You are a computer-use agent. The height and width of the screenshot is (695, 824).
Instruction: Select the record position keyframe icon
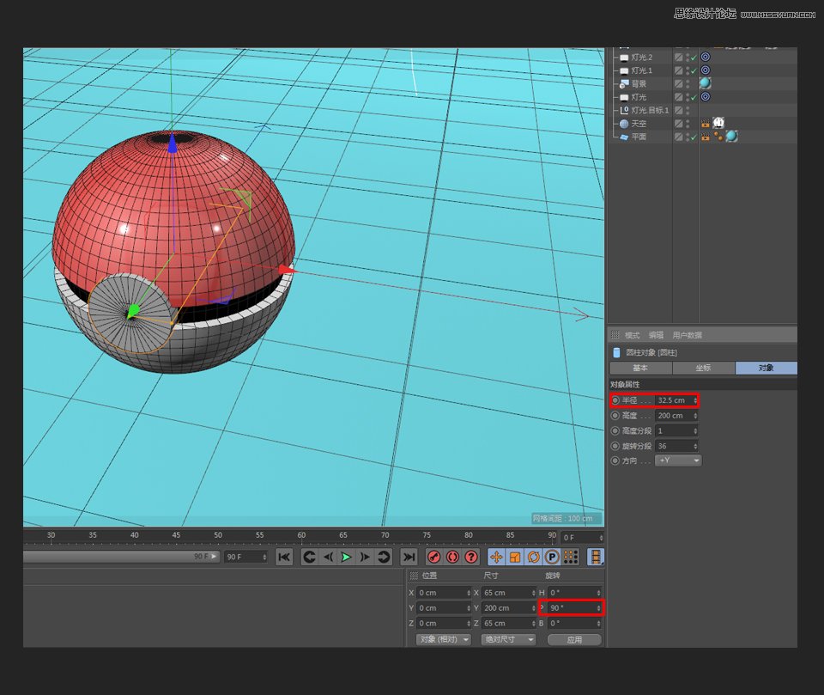point(496,557)
